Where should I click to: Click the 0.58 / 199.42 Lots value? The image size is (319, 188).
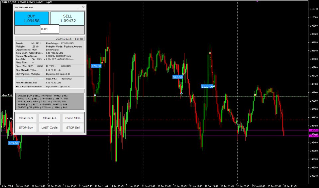[x=55, y=53]
